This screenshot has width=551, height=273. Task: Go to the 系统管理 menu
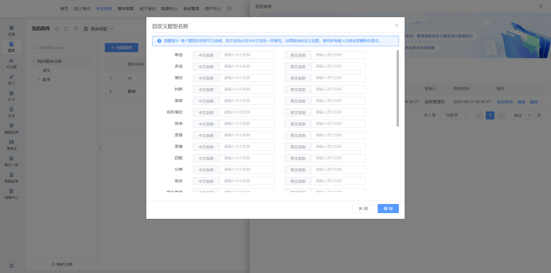(191, 9)
